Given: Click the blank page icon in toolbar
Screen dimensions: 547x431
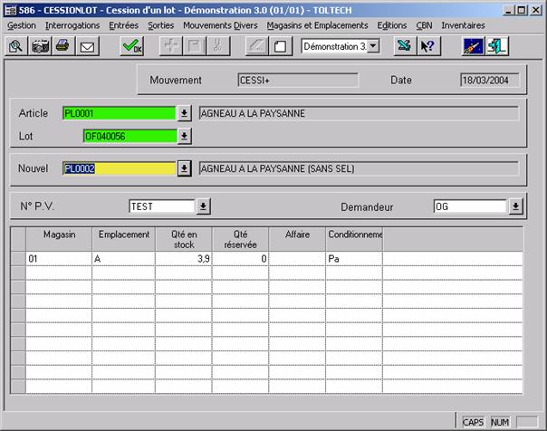Looking at the screenshot, I should (281, 46).
